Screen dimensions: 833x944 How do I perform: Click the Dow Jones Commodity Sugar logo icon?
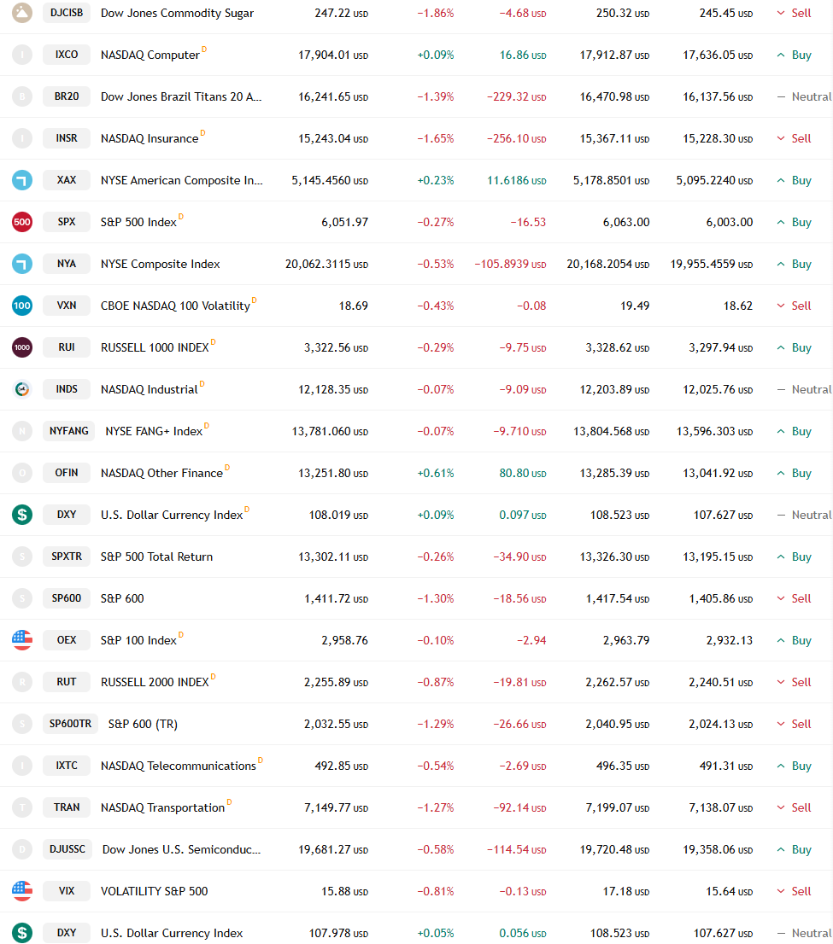click(22, 13)
